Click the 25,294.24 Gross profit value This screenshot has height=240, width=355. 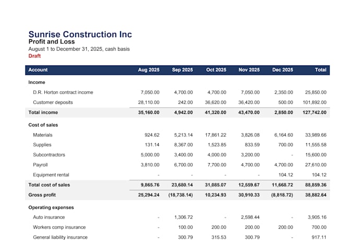click(x=149, y=195)
